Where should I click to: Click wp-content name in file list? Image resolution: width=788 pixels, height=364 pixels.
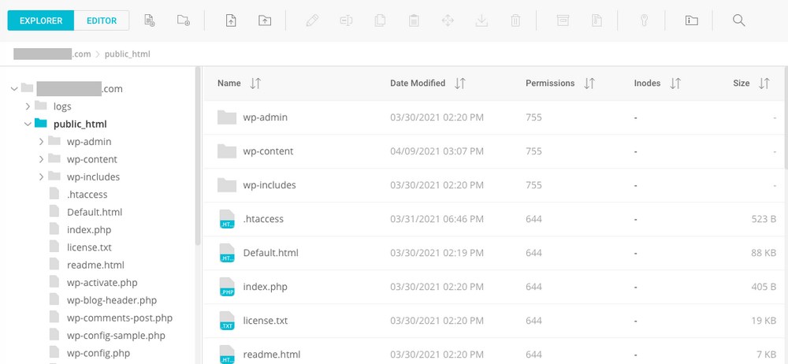tap(268, 151)
